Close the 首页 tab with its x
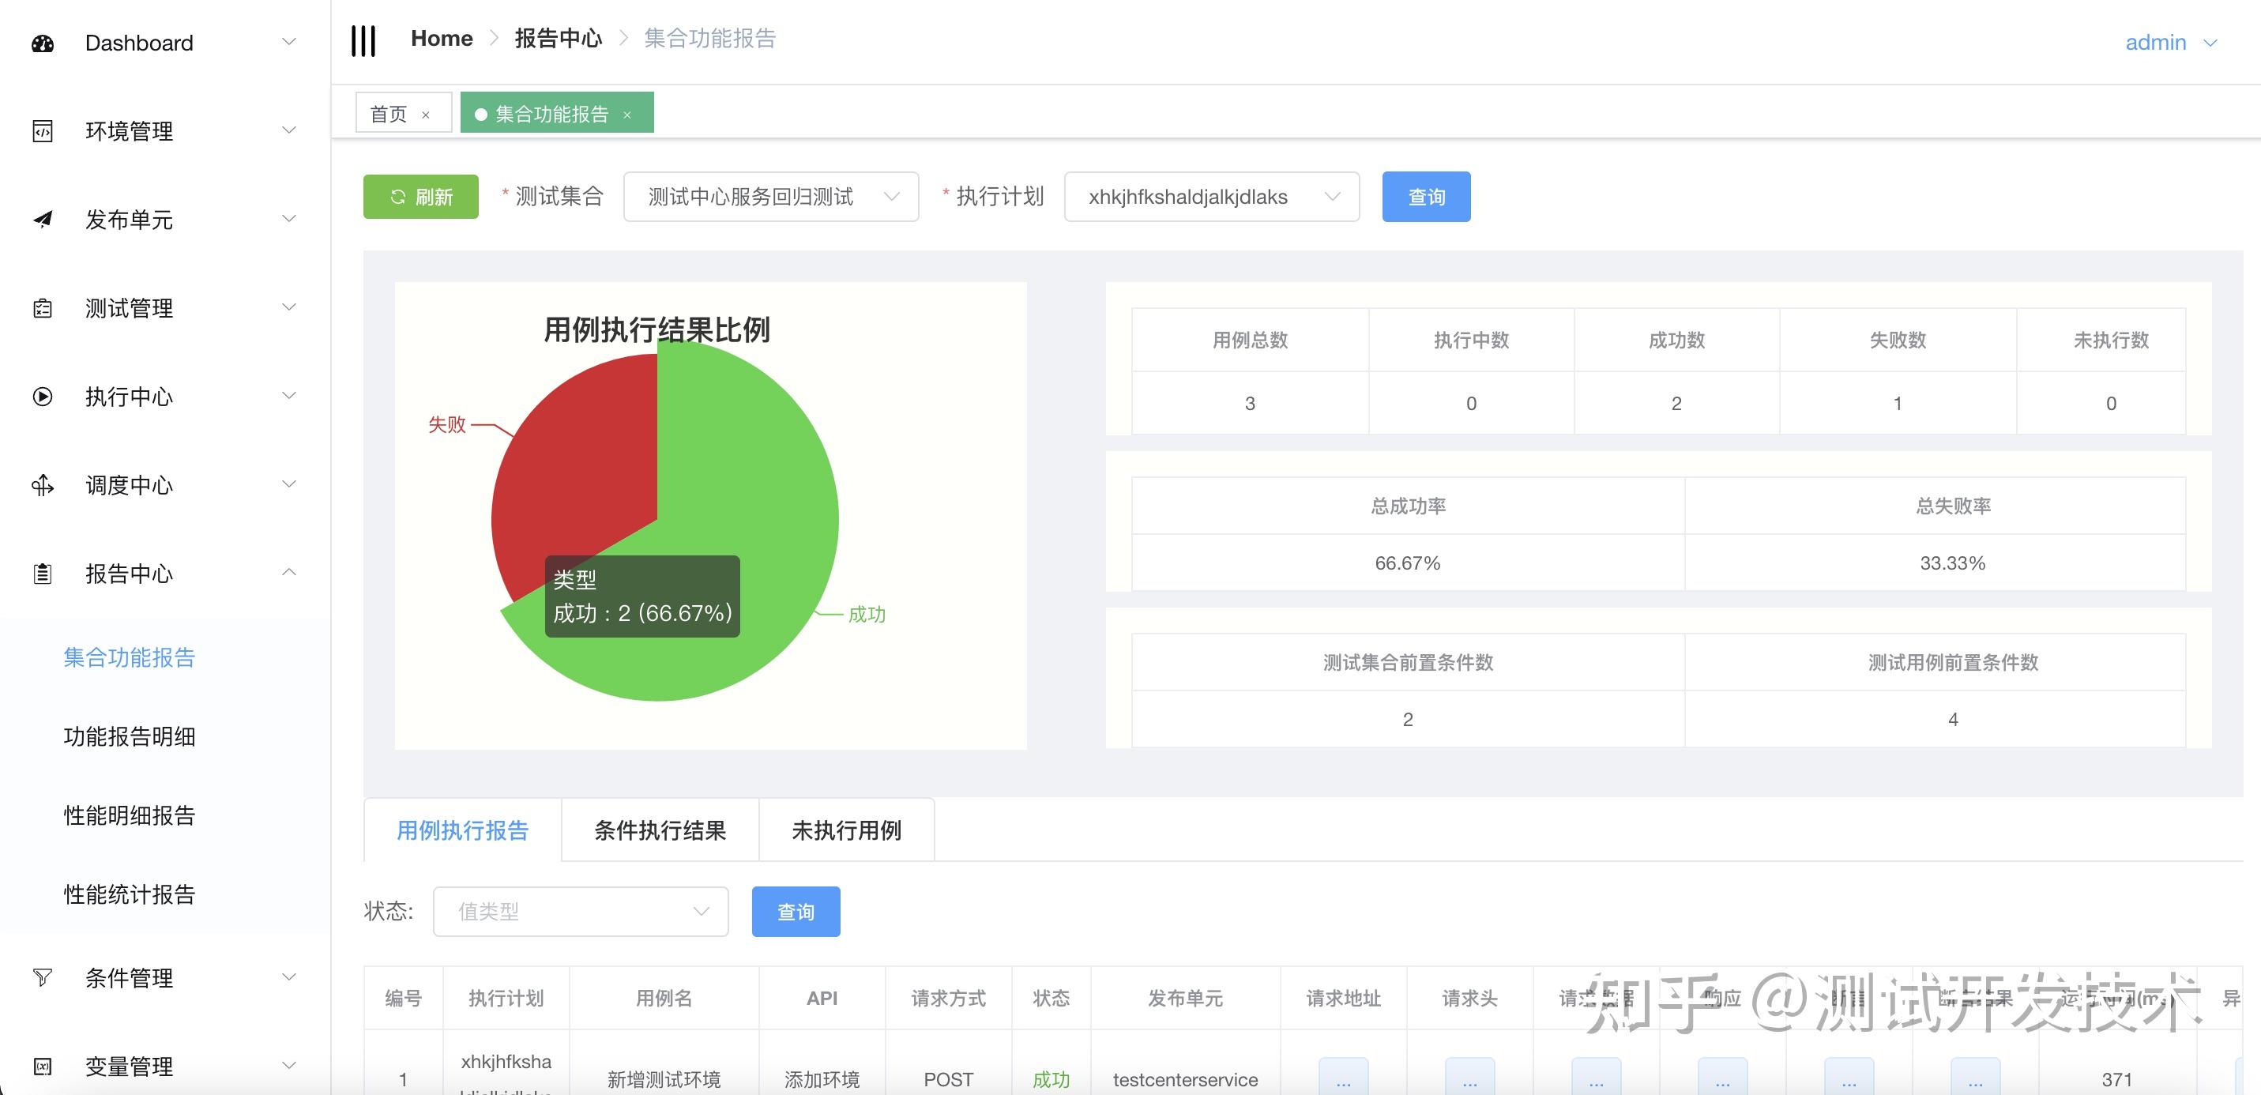 (426, 115)
